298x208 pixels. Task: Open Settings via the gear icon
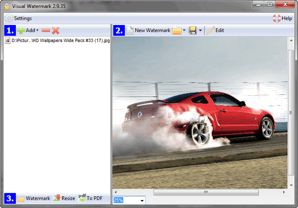9,19
